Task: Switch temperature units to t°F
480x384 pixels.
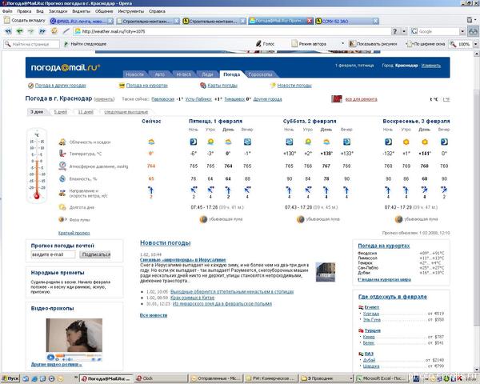Action: point(446,99)
